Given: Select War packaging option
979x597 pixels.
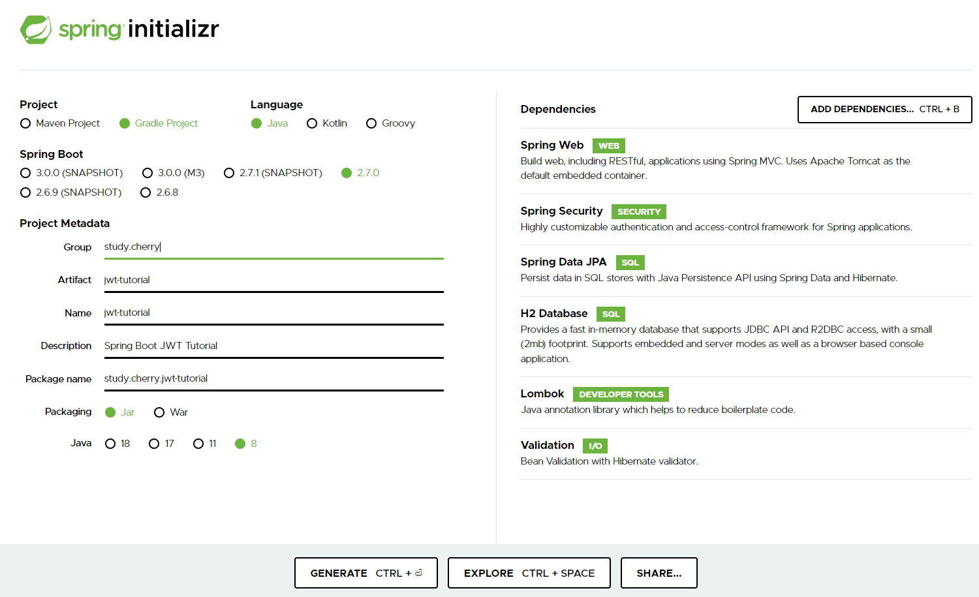Looking at the screenshot, I should tap(171, 412).
